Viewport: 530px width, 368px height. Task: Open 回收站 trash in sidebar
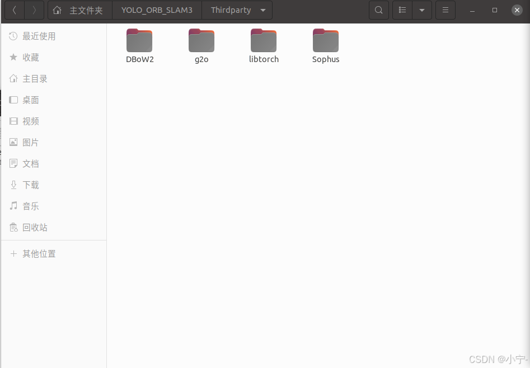click(54, 228)
